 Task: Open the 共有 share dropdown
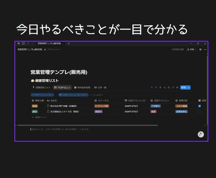(192, 50)
